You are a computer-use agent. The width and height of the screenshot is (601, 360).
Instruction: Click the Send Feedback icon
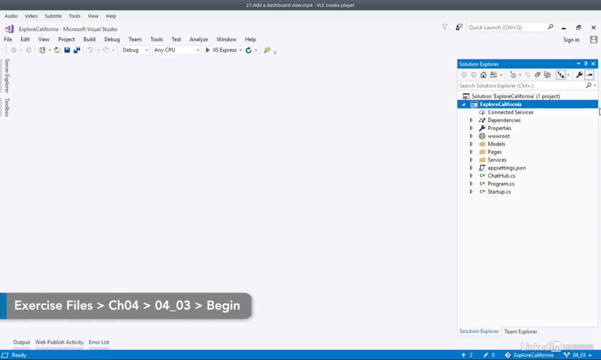(459, 27)
